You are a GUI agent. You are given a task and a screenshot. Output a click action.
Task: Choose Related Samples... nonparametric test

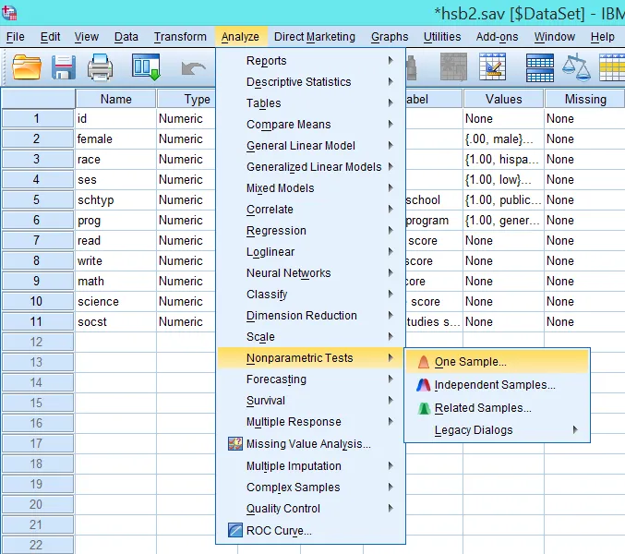coord(497,408)
